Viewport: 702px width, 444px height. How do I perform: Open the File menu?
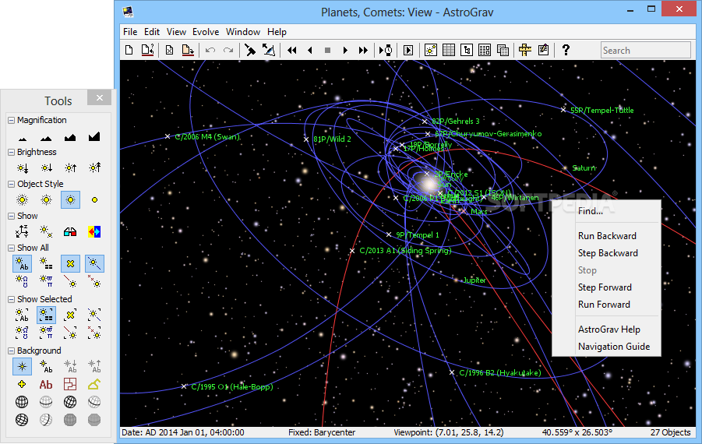pos(130,32)
